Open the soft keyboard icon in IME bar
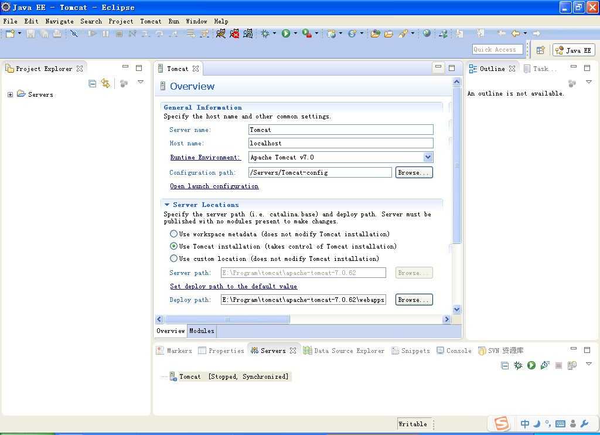Viewport: 600px width, 435px height. (x=560, y=423)
